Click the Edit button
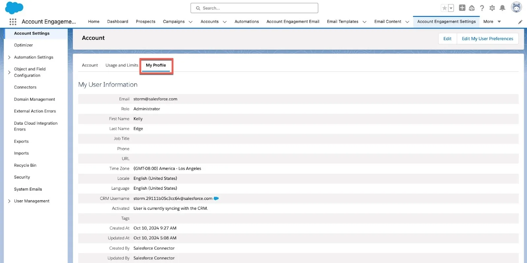 click(x=447, y=38)
